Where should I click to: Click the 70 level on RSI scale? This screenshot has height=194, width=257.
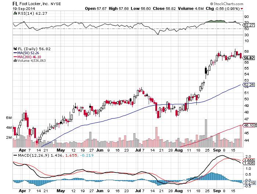(x=246, y=22)
